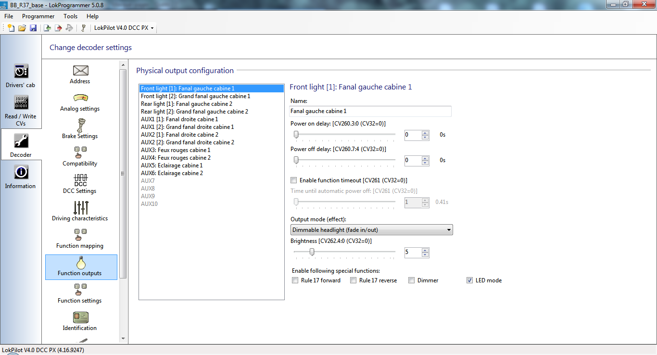Click the write sound data music-note icon
Viewport: 657px width, 355px height.
pos(70,28)
